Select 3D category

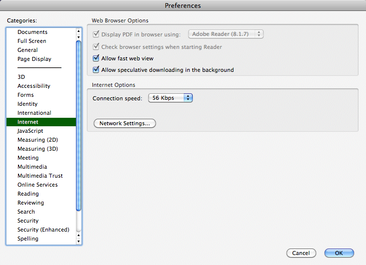(41, 77)
